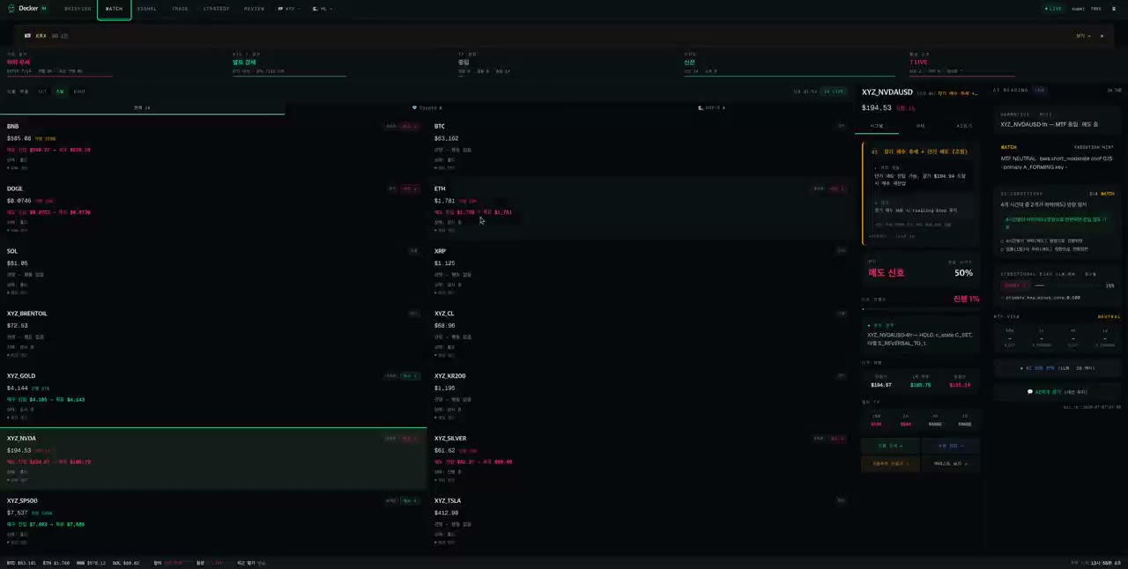Click the green badge on XYZ_SP500 card
Viewport: 1128px width, 569px height.
(410, 500)
